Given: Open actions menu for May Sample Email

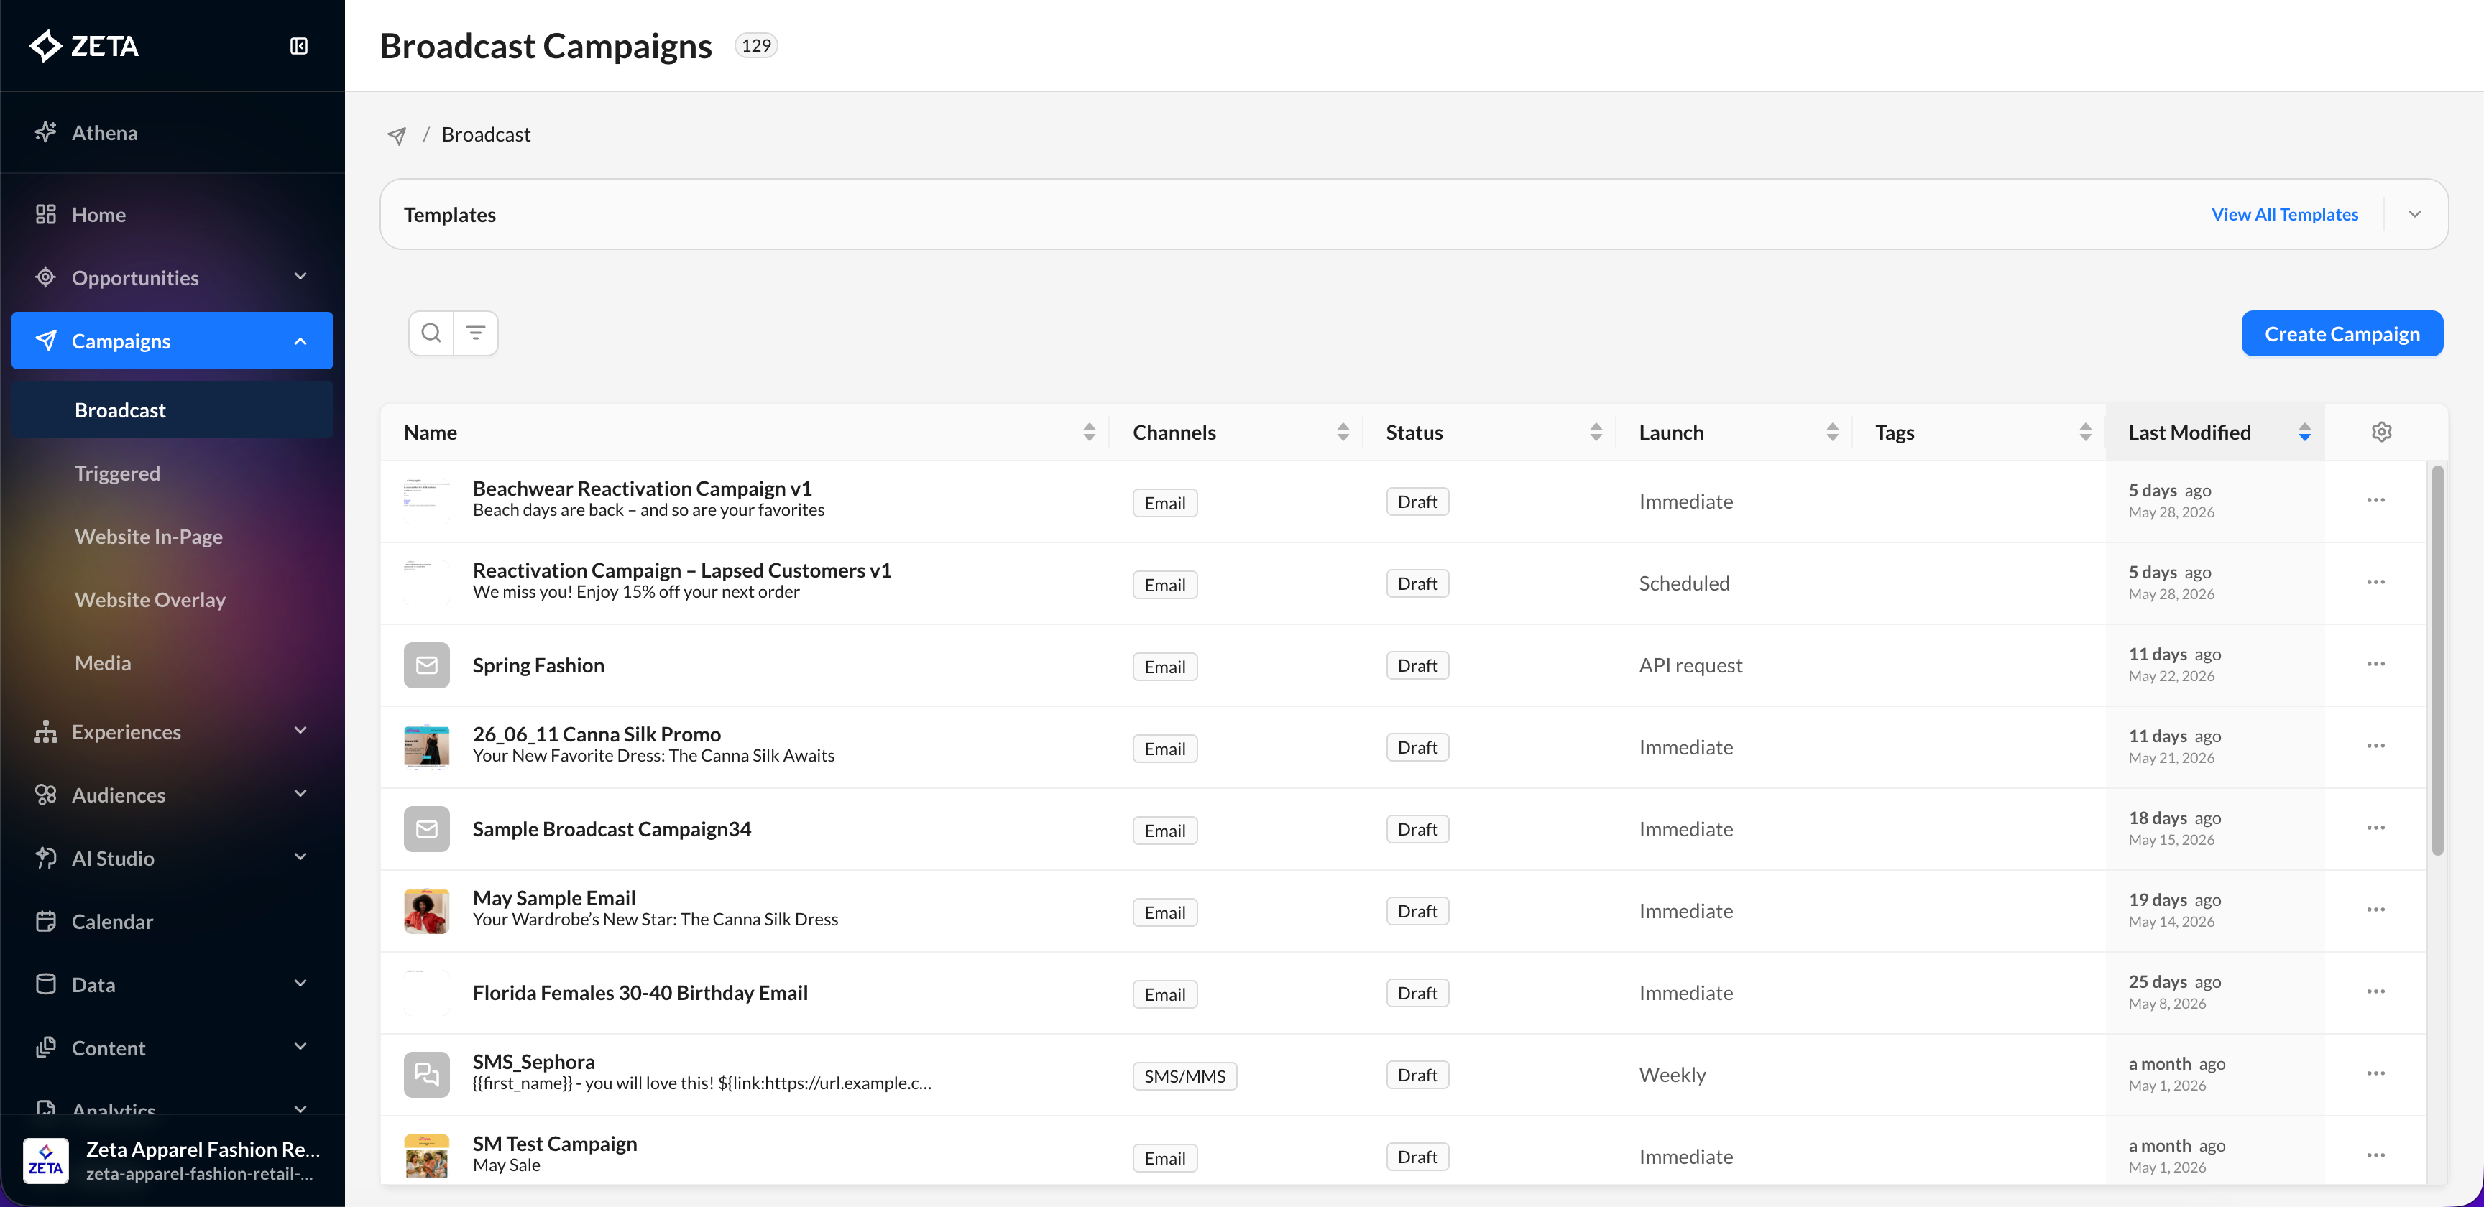Looking at the screenshot, I should point(2375,910).
